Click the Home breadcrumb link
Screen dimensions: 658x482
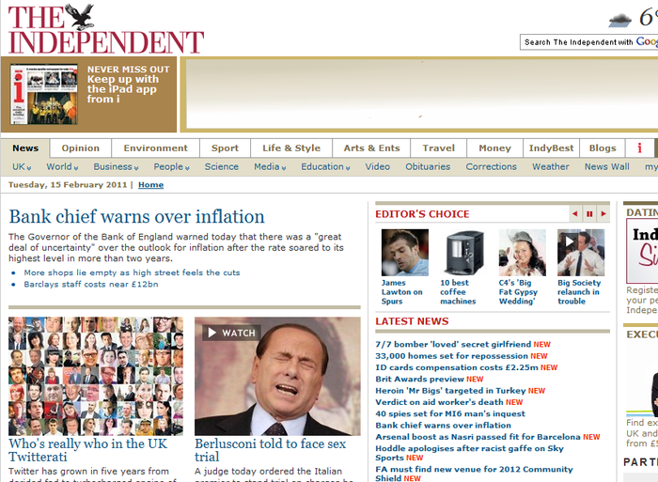[150, 184]
